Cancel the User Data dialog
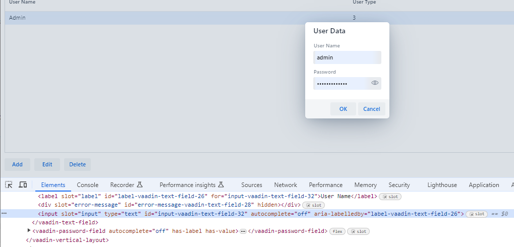This screenshot has height=247, width=514. 371,109
